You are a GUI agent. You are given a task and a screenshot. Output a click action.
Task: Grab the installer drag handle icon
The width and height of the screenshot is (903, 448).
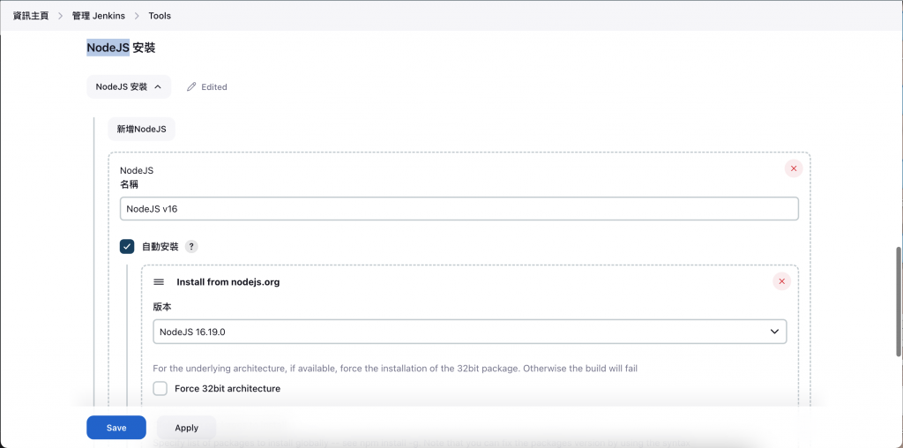click(x=159, y=282)
